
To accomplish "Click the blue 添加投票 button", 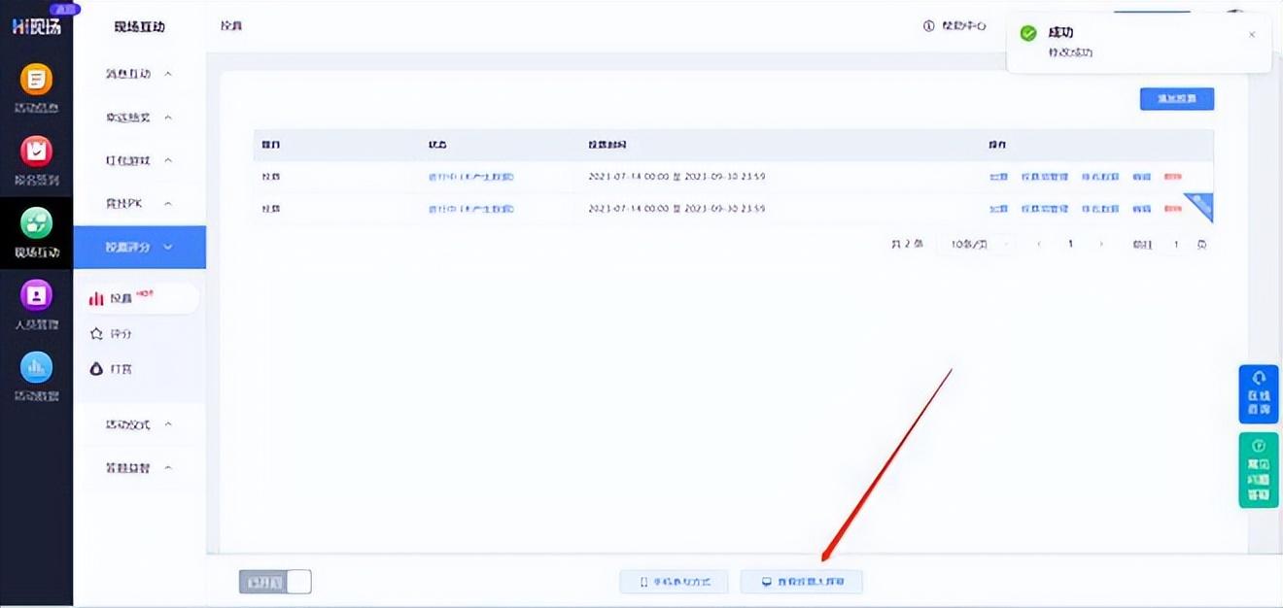I will coord(1176,99).
